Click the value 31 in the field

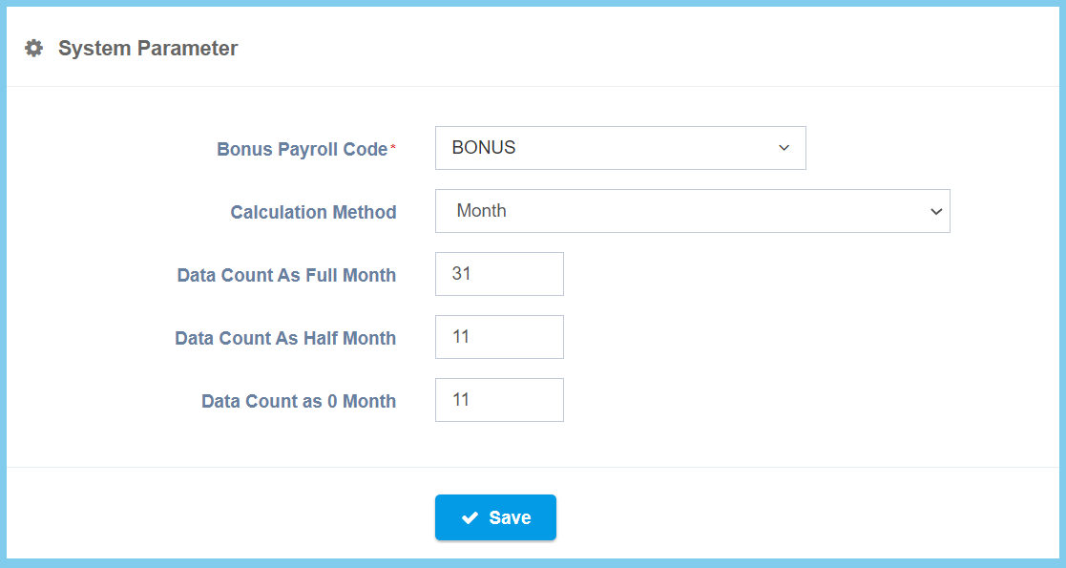pos(462,274)
